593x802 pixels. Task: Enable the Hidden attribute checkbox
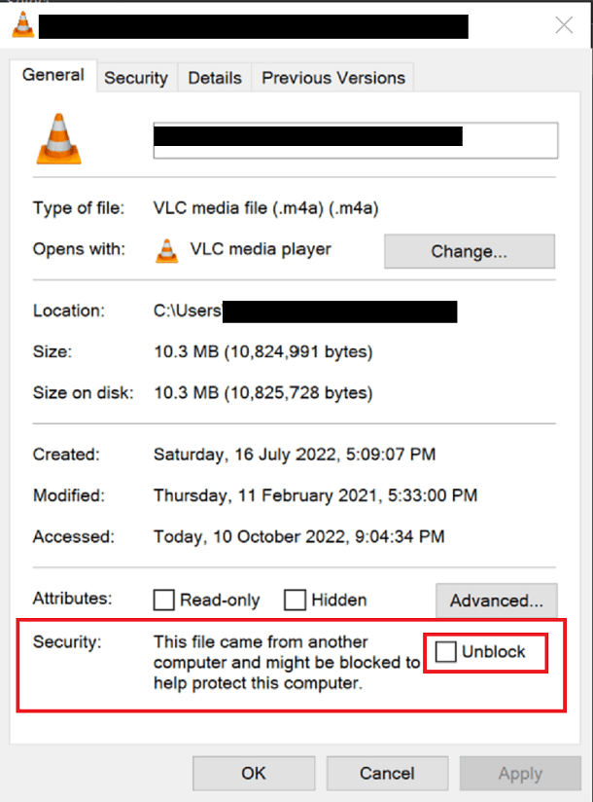click(x=295, y=600)
